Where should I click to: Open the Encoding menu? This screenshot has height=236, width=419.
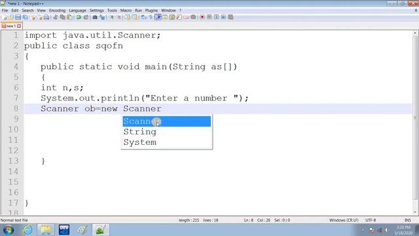(57, 10)
